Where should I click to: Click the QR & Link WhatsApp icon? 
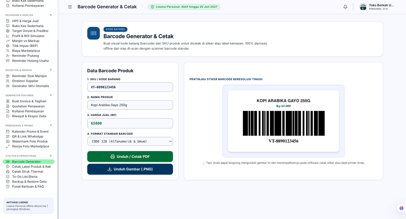point(8,137)
